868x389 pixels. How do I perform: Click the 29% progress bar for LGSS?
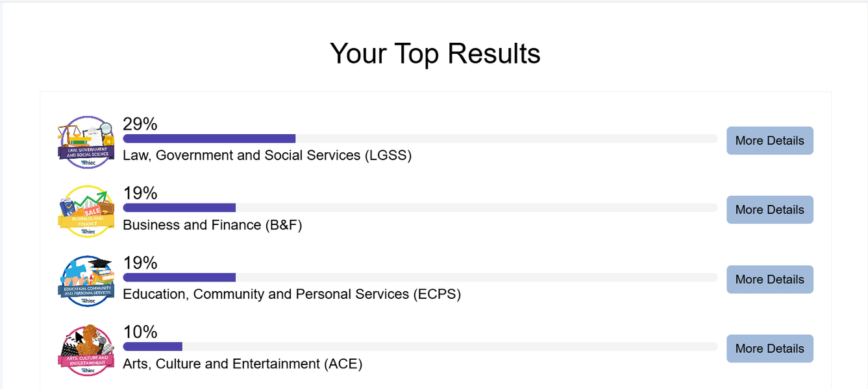click(420, 139)
